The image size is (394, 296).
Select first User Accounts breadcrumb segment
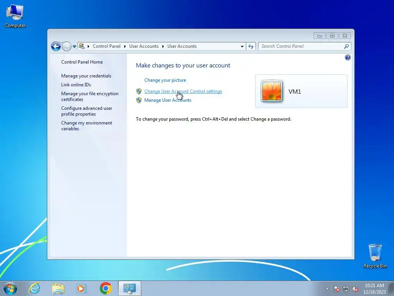coord(144,46)
